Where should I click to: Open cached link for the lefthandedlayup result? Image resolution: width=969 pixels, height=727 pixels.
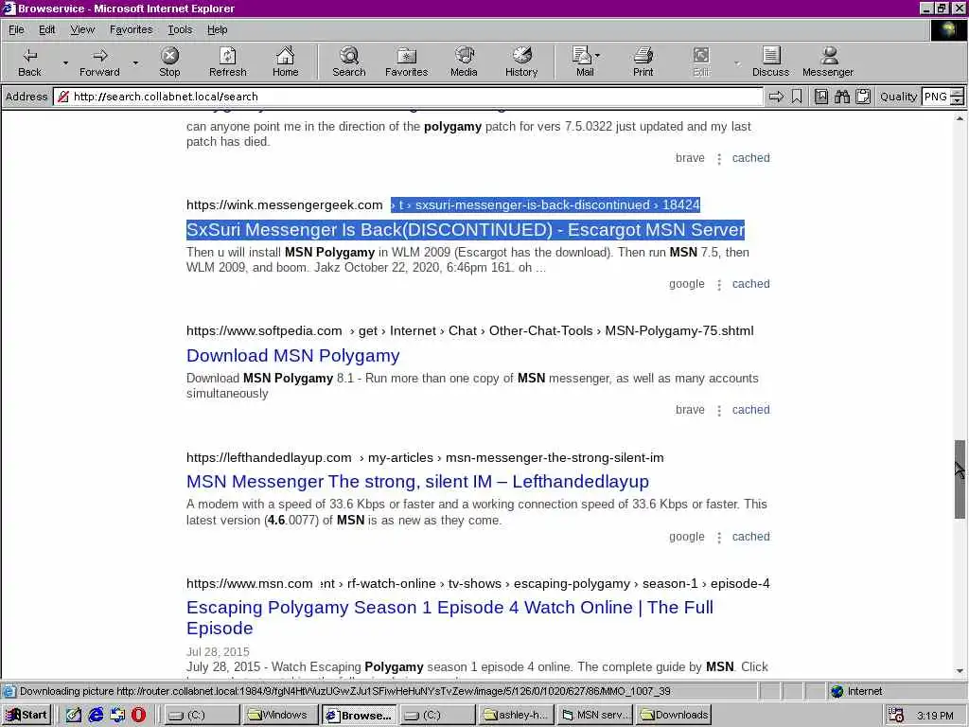tap(750, 537)
